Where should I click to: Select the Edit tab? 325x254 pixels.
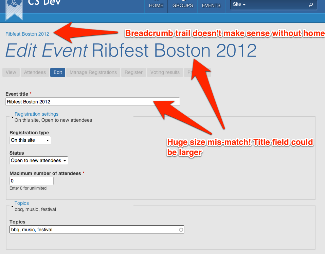pos(58,73)
